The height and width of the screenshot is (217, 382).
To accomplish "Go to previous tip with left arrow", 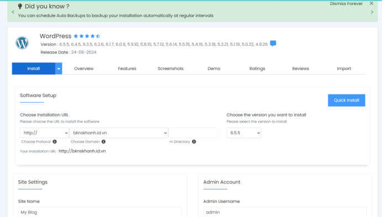I will (x=13, y=12).
